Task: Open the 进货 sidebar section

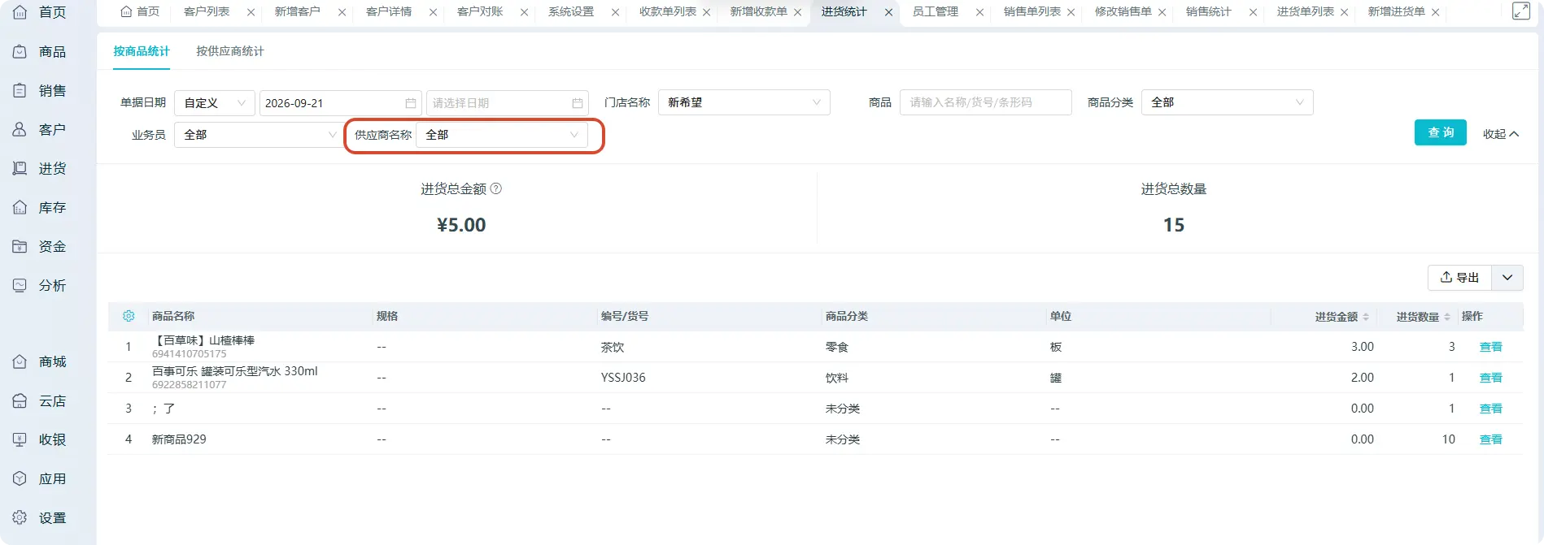Action: [x=41, y=169]
